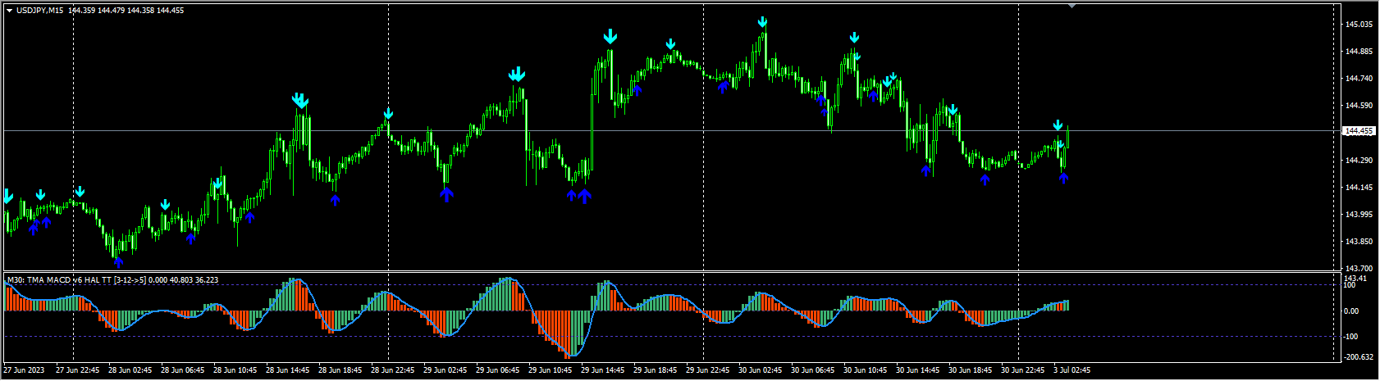
Task: Click the 30 Jun 02:45 time label
Action: tap(761, 370)
